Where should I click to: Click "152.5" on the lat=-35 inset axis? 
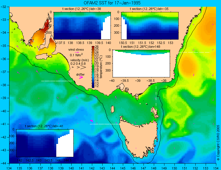coord(161,43)
